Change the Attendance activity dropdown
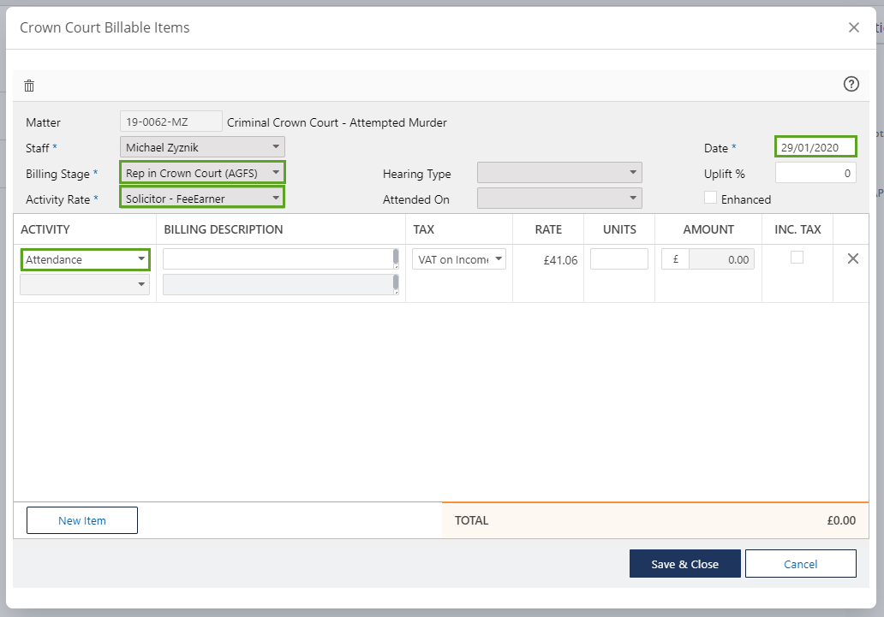Screen dimensions: 884x617 point(86,259)
